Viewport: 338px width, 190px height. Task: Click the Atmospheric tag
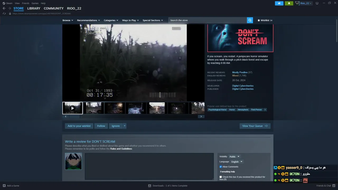[x=243, y=110]
